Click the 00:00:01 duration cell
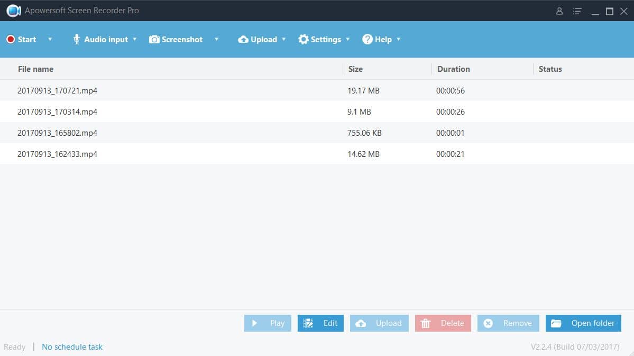 (450, 133)
